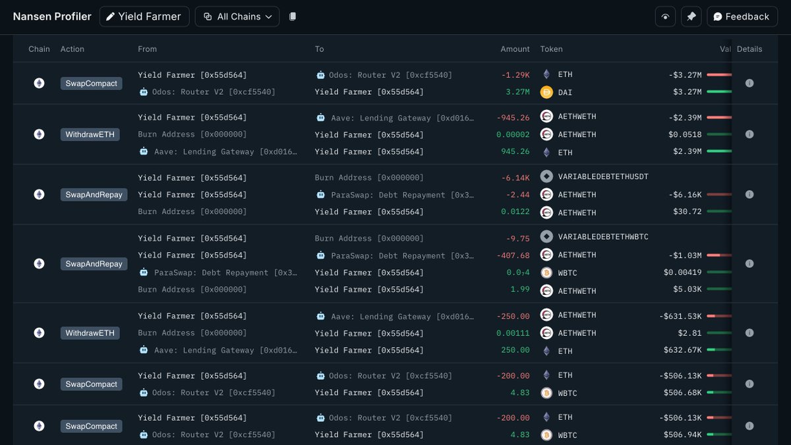Click the WBTC token icon valued $506.68K
791x445 pixels.
coord(546,393)
